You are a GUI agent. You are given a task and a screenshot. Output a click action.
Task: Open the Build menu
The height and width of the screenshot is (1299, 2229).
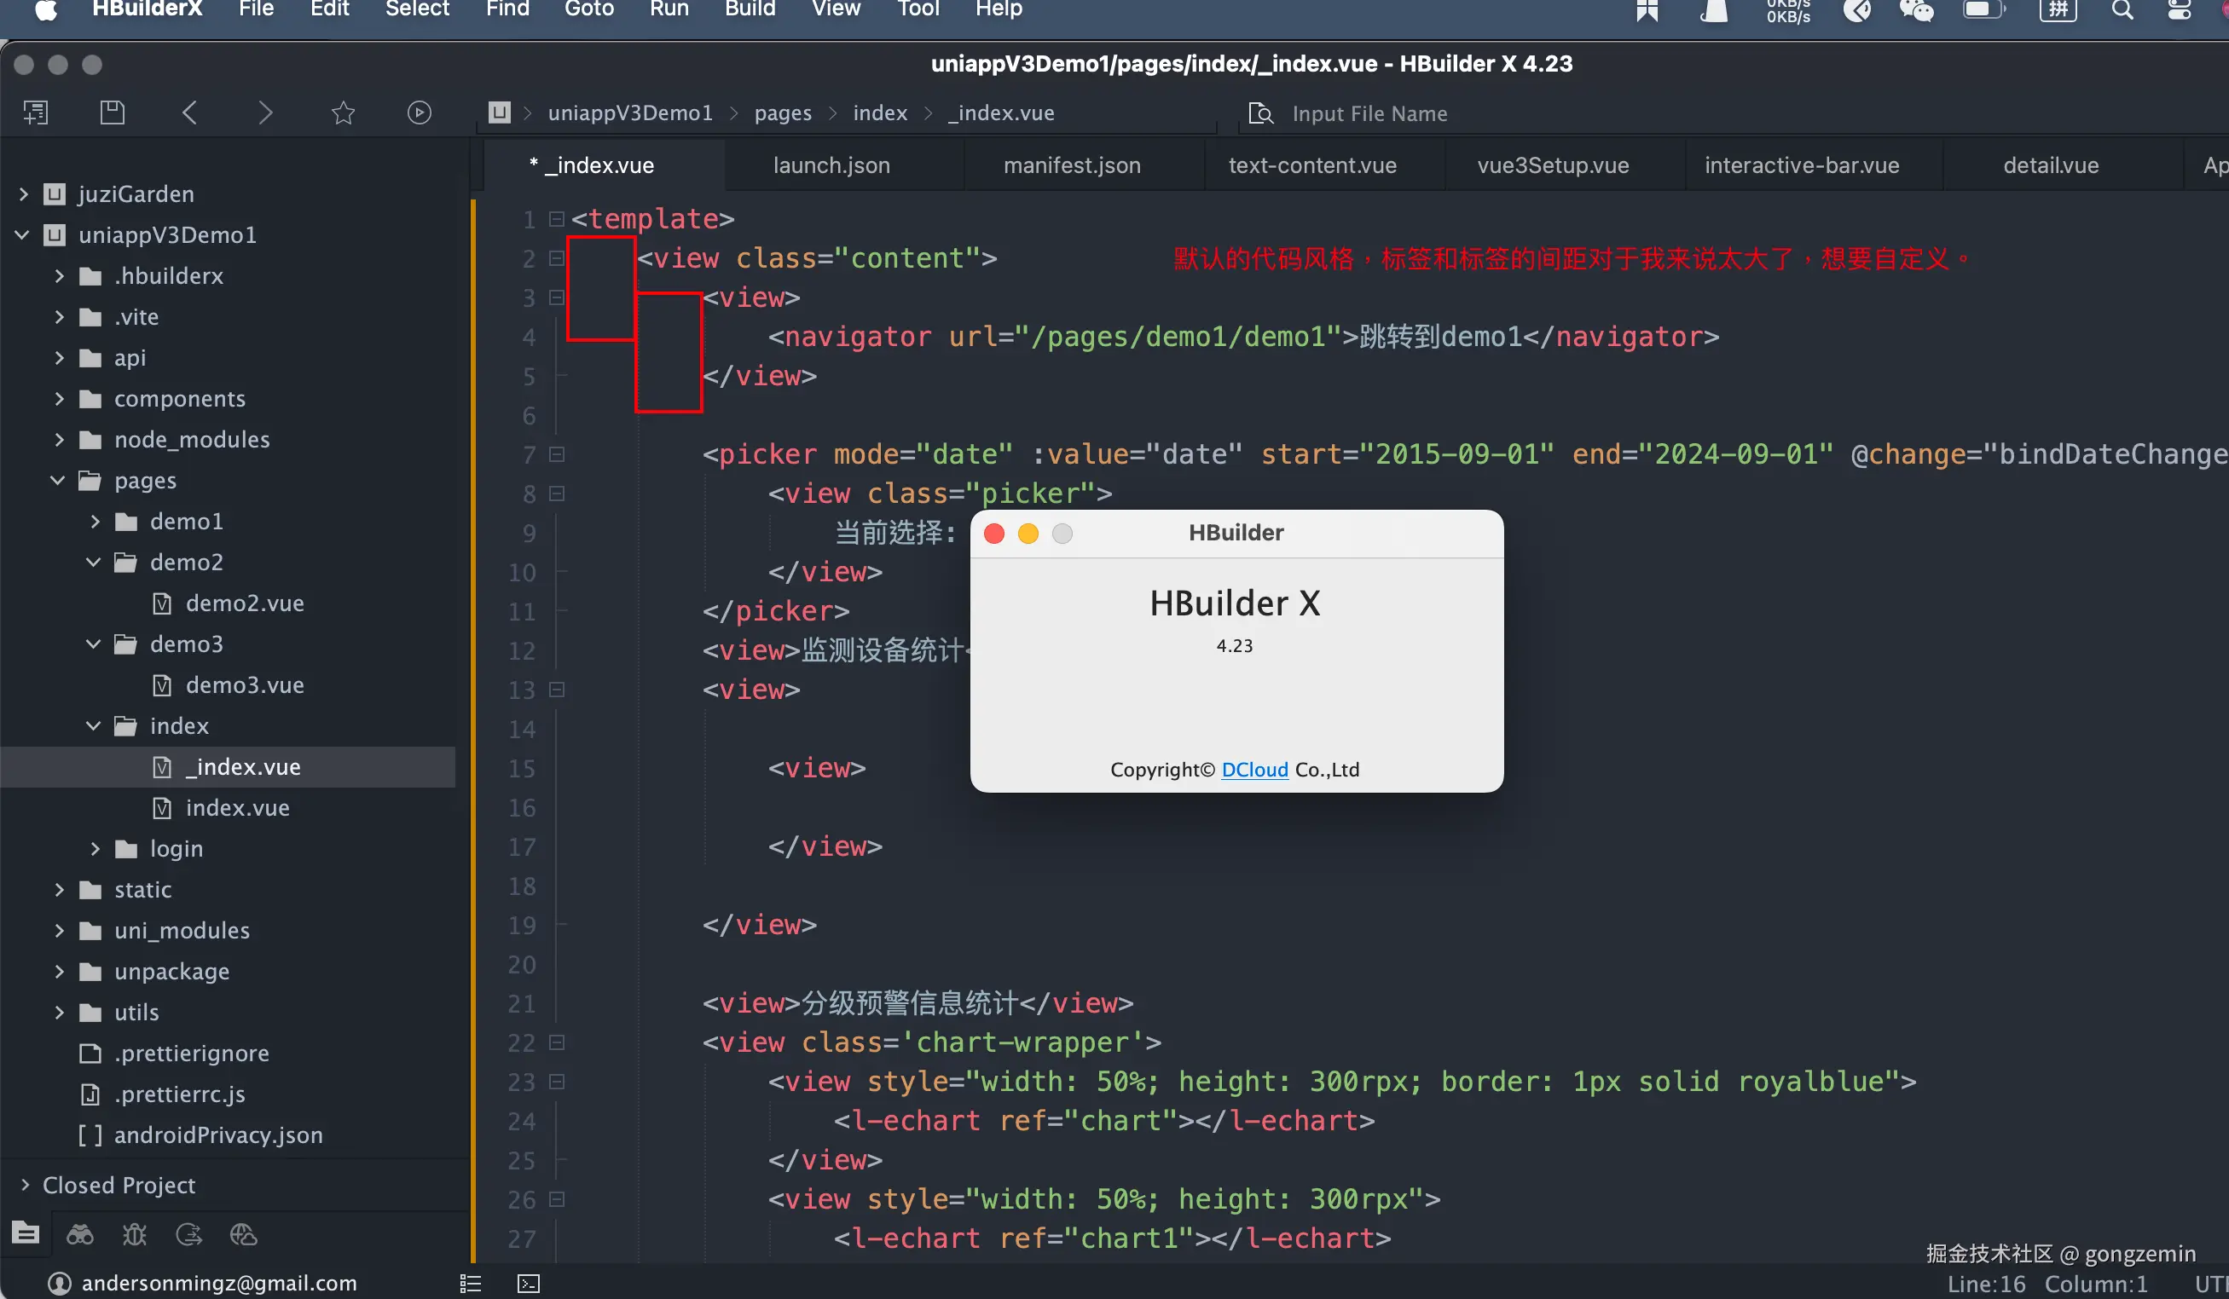click(750, 9)
